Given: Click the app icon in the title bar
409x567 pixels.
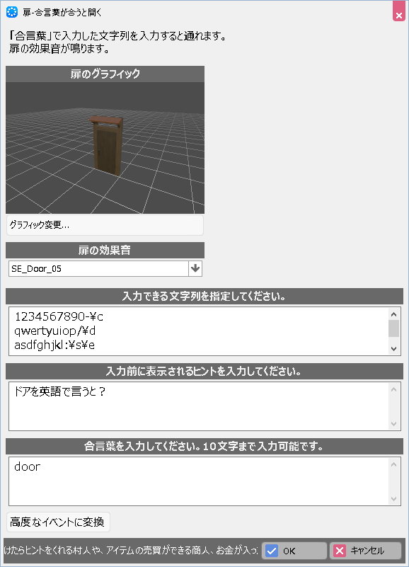Looking at the screenshot, I should coord(12,12).
